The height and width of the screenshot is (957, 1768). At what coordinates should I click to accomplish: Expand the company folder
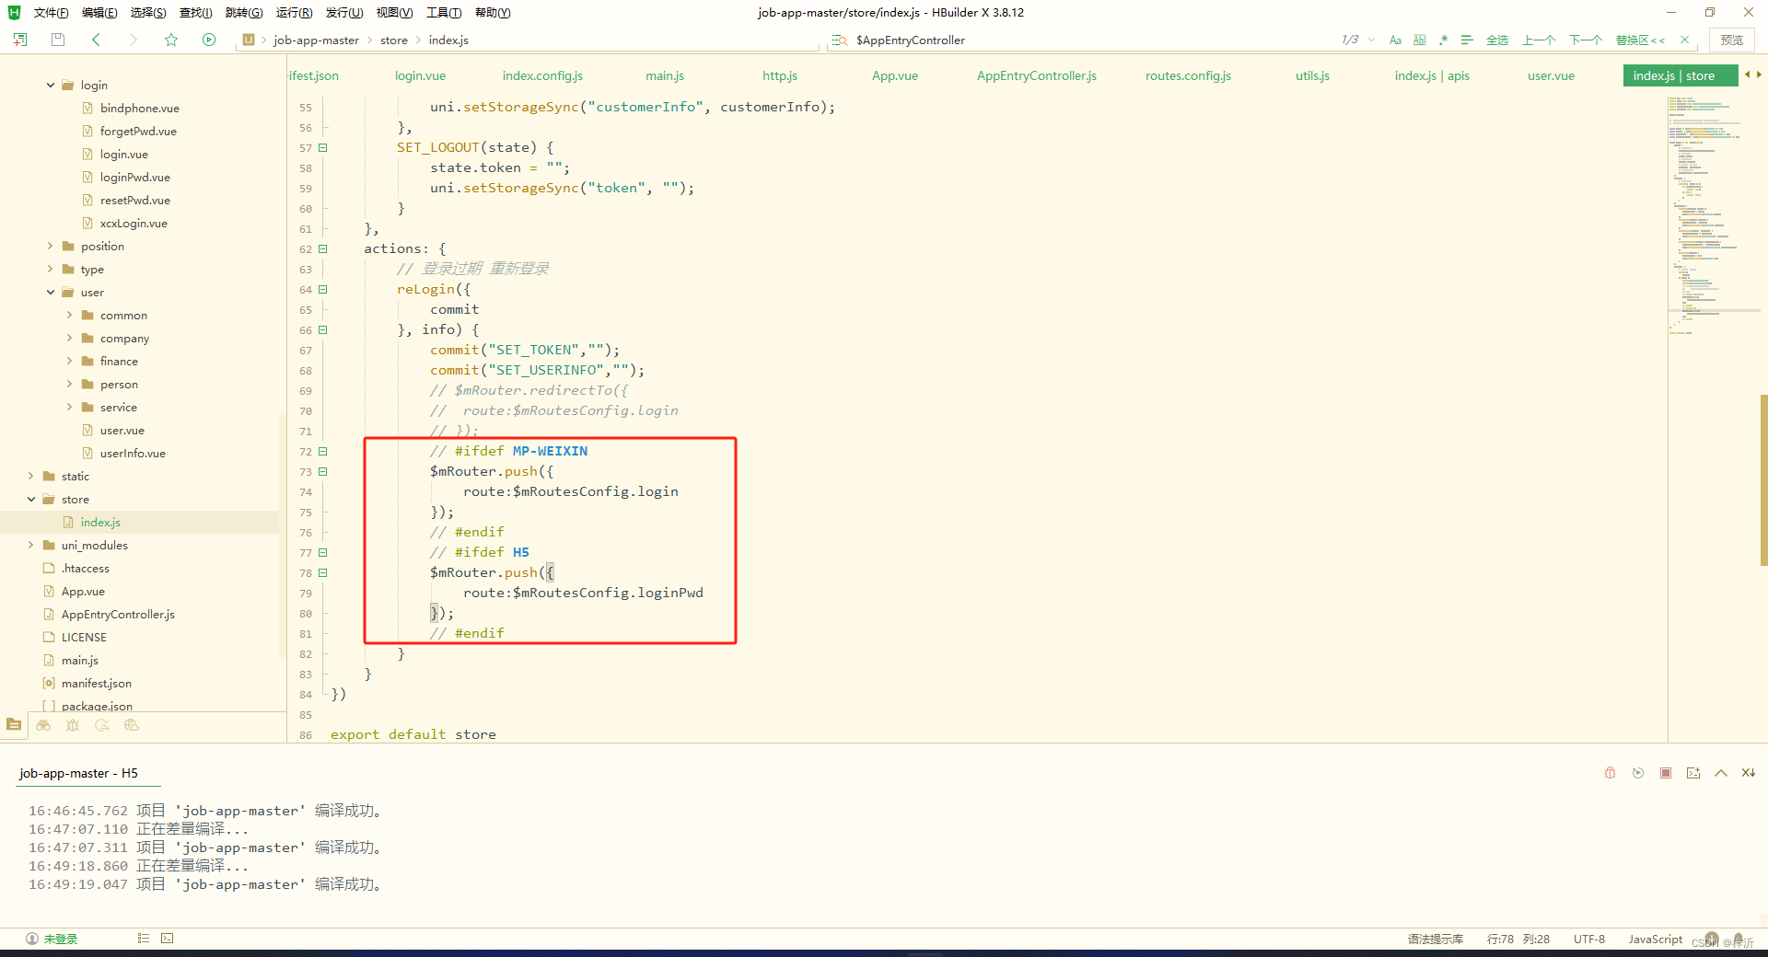(69, 338)
